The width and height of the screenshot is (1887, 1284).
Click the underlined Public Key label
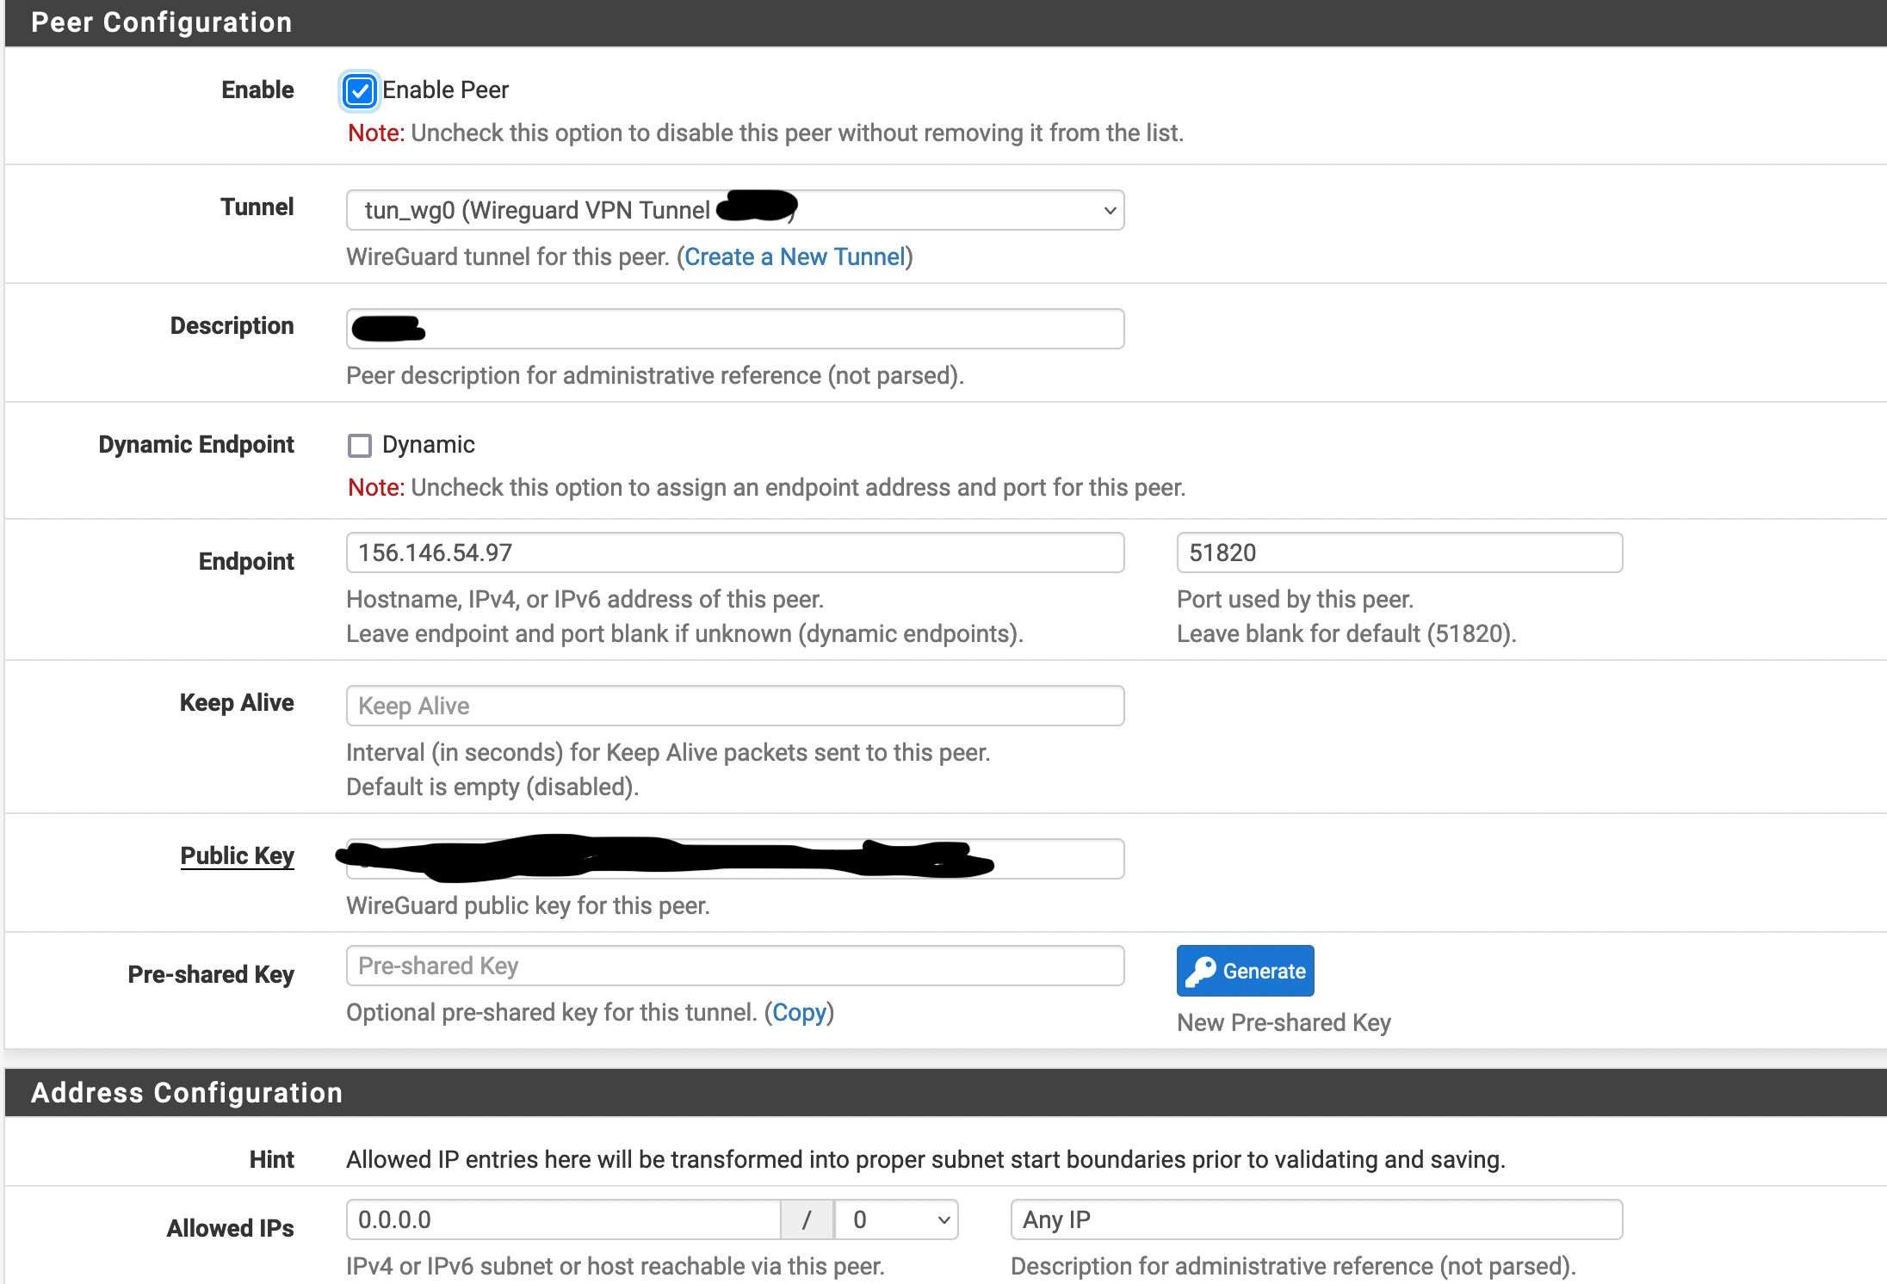[x=237, y=856]
